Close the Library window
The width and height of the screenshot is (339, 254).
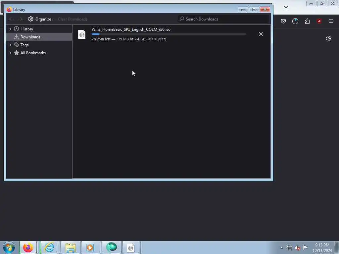click(x=265, y=10)
